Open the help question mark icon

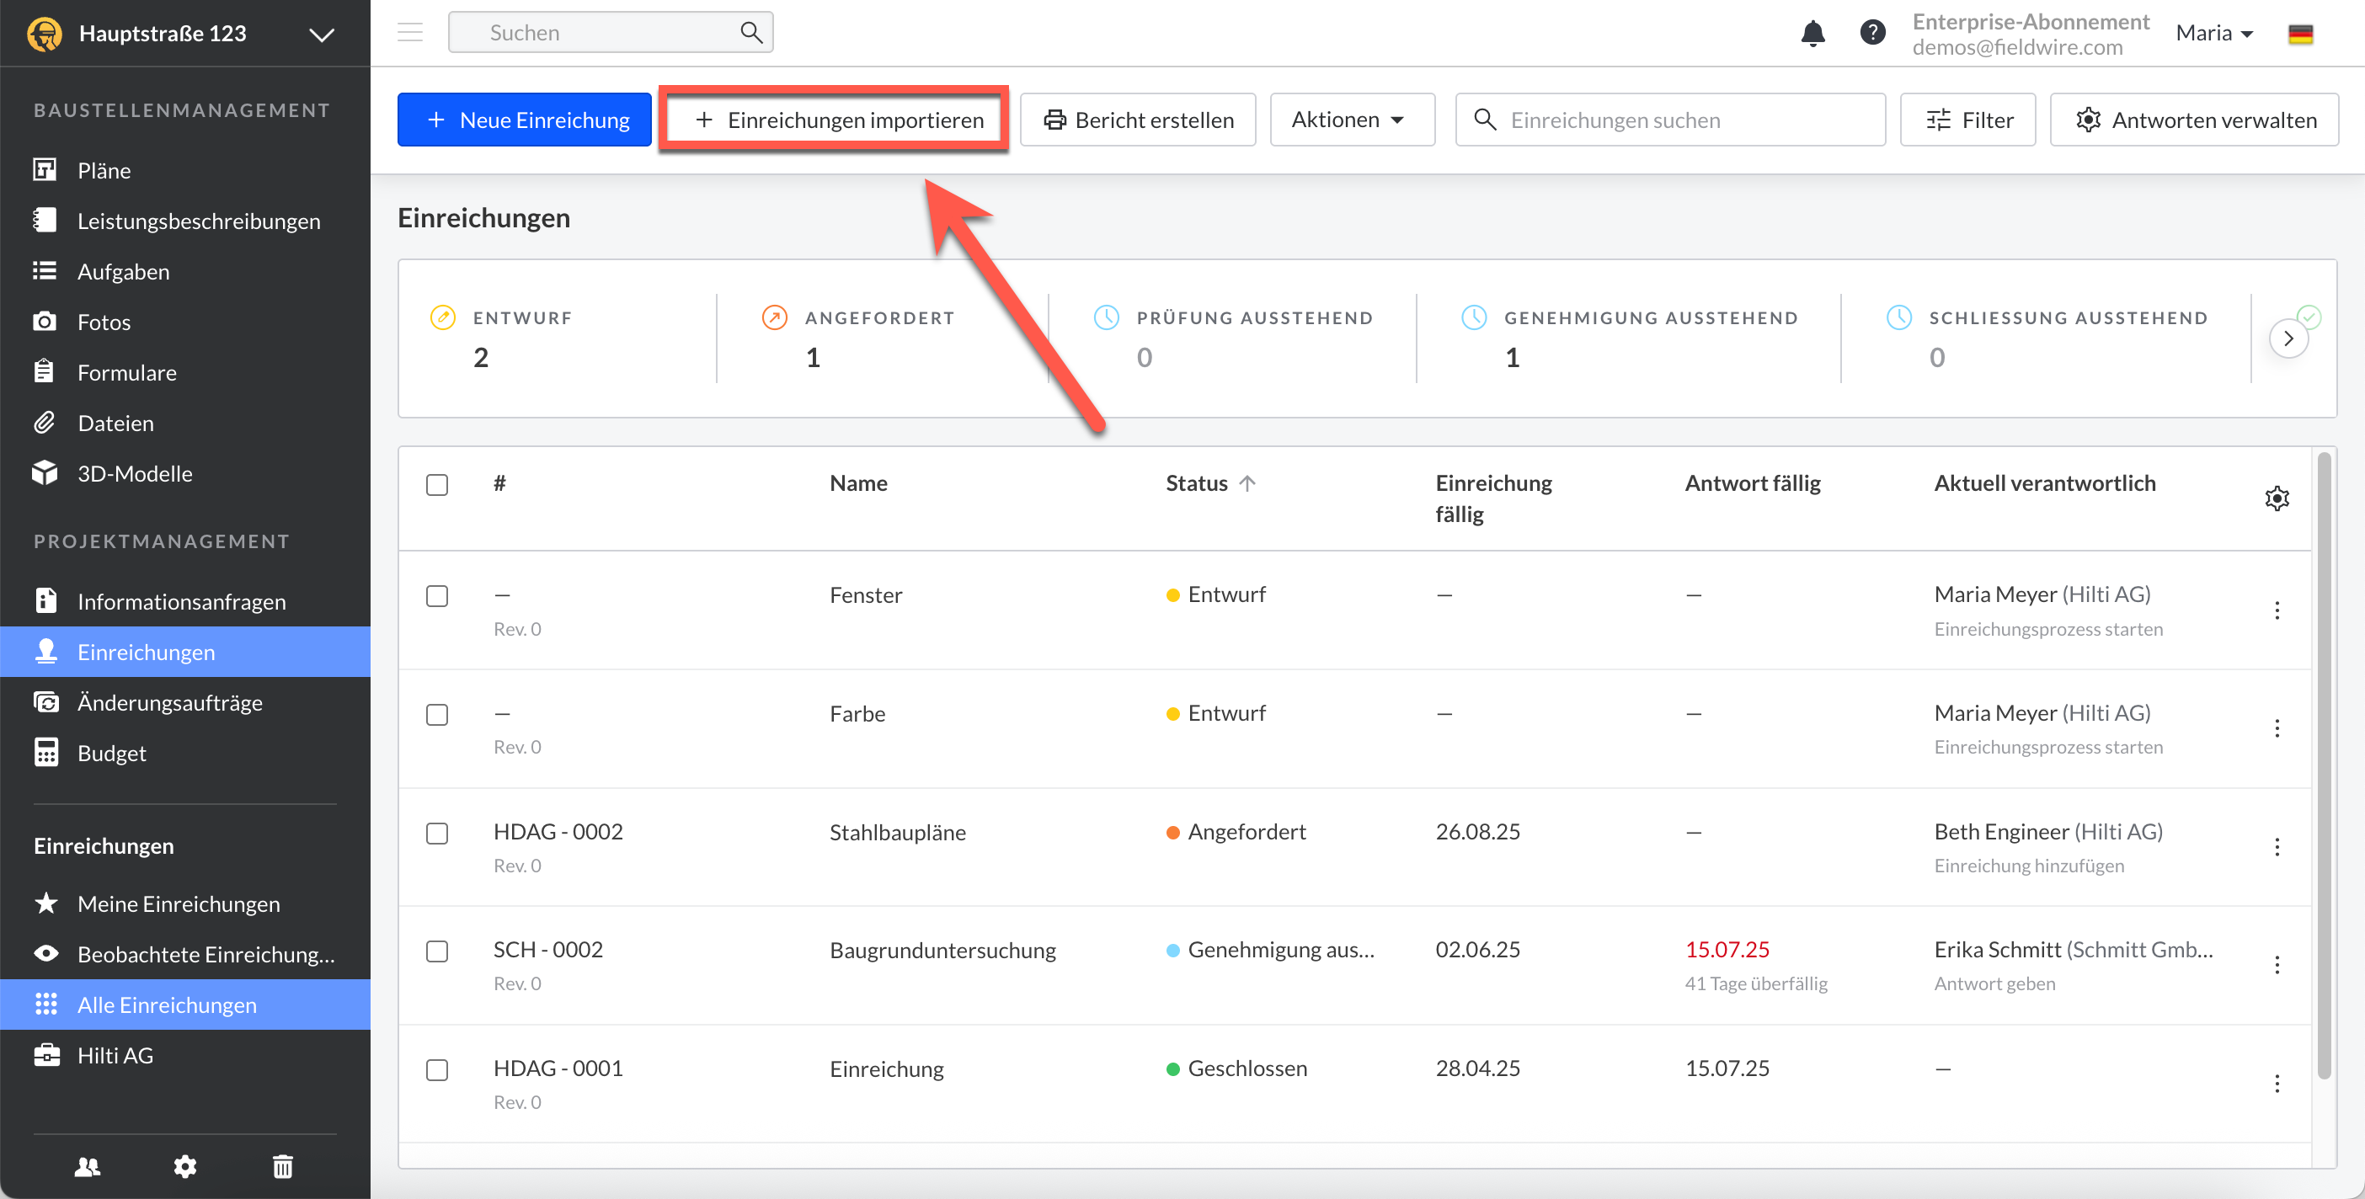coord(1872,33)
